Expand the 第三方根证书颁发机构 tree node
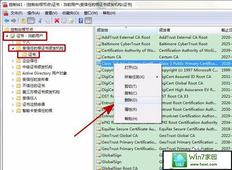This screenshot has height=170, width=232. pos(13,92)
